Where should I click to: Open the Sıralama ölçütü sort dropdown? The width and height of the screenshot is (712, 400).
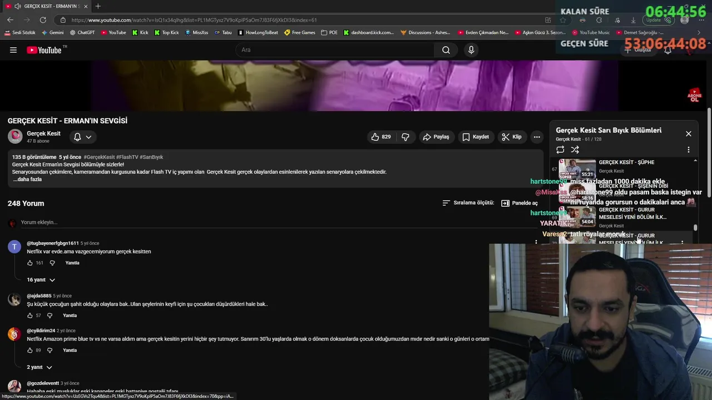(x=468, y=203)
